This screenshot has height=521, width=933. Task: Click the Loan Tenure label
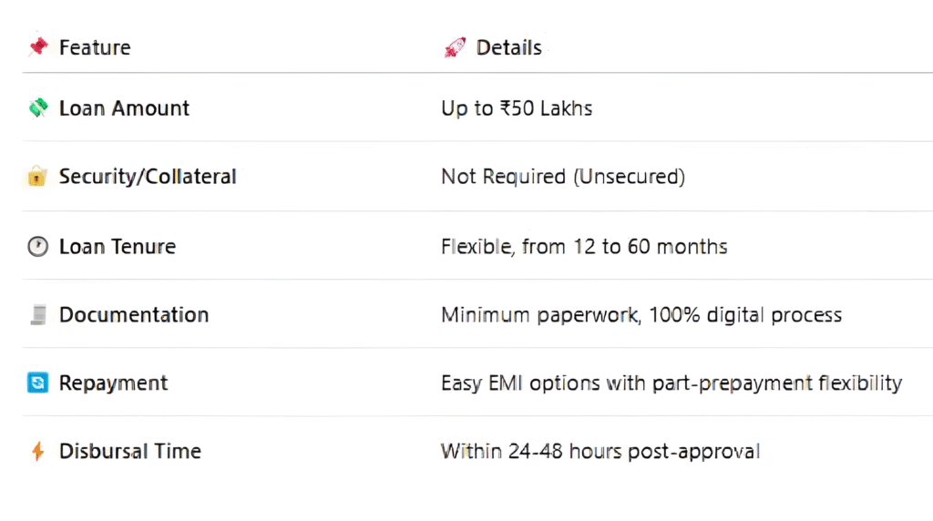click(x=118, y=246)
